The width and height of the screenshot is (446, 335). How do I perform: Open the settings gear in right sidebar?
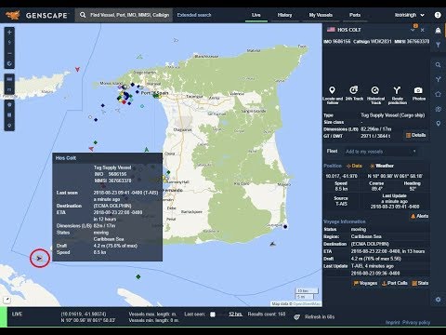438,300
